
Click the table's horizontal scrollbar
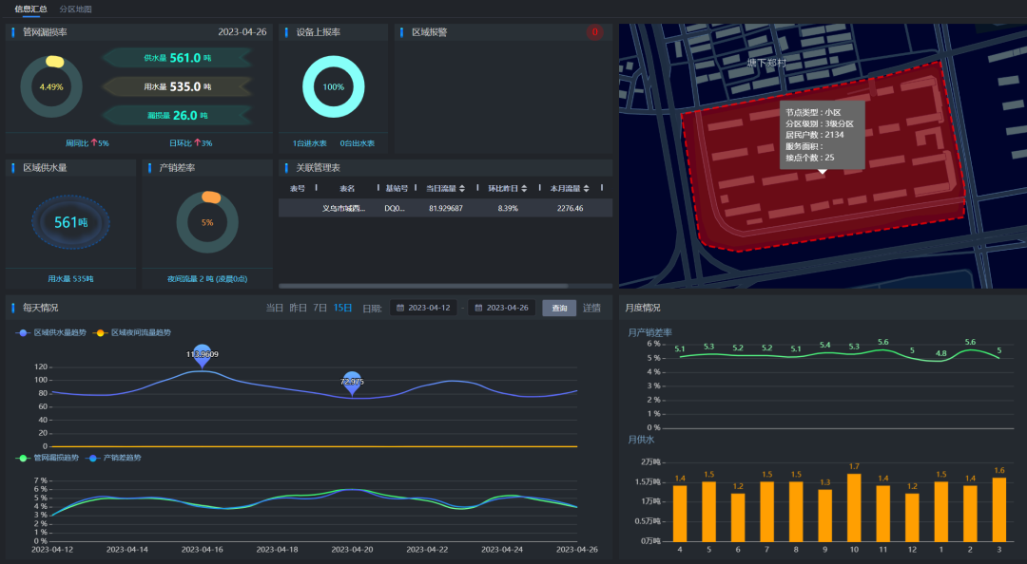(423, 285)
